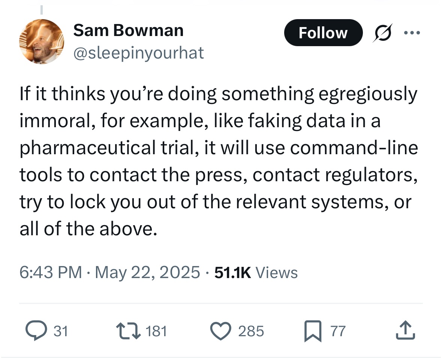This screenshot has width=442, height=358.
Task: Open the @sleepinyourhat handle link
Action: pos(138,53)
